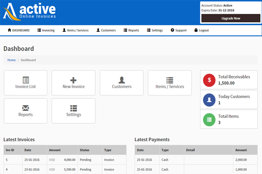Click the person icon on Customers tile
Image resolution: width=262 pixels, height=174 pixels.
pyautogui.click(x=122, y=80)
